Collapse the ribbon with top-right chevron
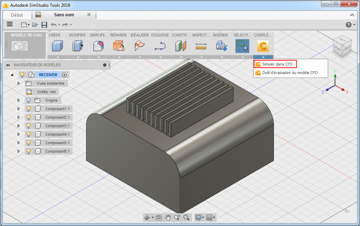Viewport: 360px width, 226px height. coord(352,15)
